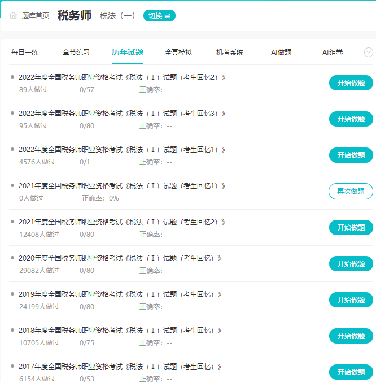Start the 2022 考生回忆3 exam
This screenshot has height=382, width=376.
[x=351, y=119]
